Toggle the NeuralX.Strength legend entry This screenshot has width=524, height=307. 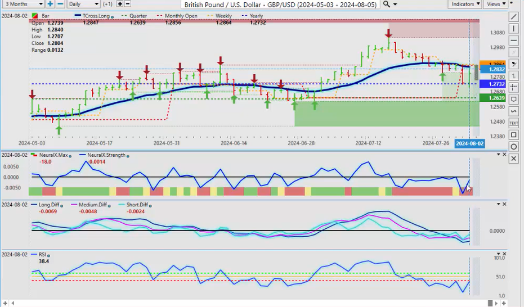(104, 155)
